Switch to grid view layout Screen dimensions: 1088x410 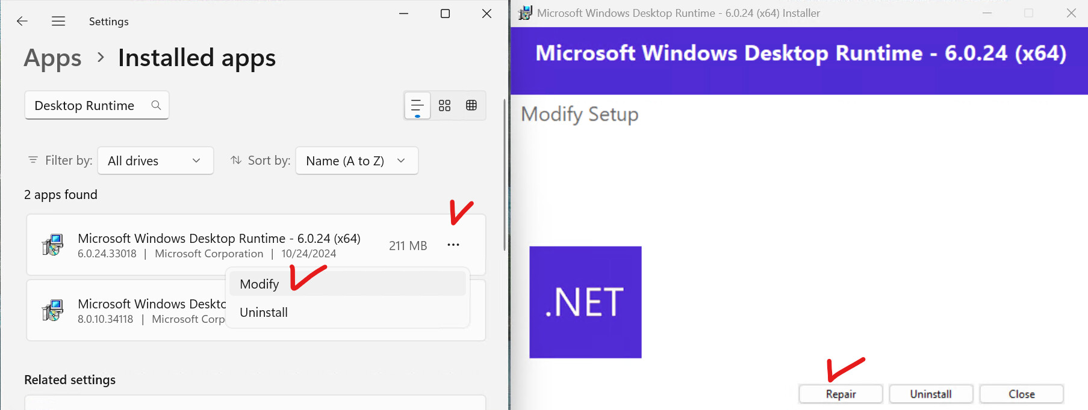pyautogui.click(x=444, y=106)
